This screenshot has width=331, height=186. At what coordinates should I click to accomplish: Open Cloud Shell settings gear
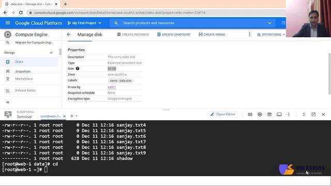[x=260, y=114]
